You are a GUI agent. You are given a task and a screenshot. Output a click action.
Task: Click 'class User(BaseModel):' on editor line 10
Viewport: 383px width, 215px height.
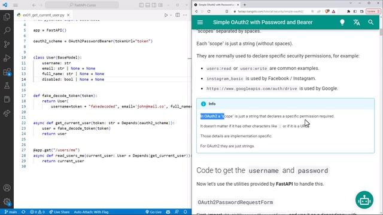click(x=57, y=57)
